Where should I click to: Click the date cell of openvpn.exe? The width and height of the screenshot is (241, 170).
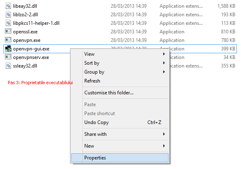[129, 40]
